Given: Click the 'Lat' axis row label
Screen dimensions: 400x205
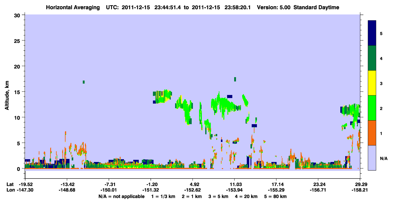Looking at the screenshot, I should pyautogui.click(x=10, y=184).
